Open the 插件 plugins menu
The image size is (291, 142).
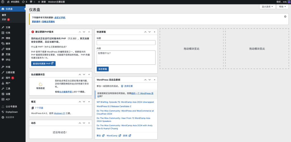(x=8, y=78)
